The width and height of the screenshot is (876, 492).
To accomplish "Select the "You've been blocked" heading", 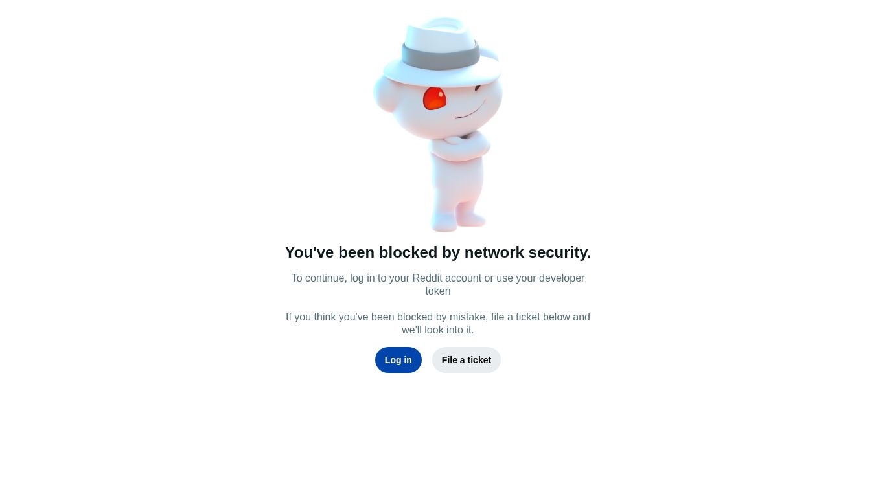I will [438, 252].
